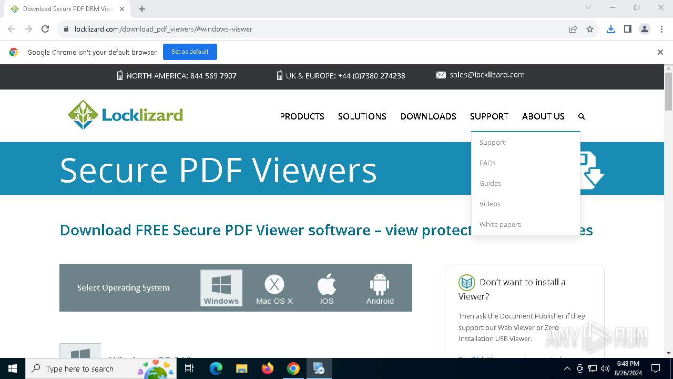Open the installer app on the taskbar
673x379 pixels.
tap(319, 368)
